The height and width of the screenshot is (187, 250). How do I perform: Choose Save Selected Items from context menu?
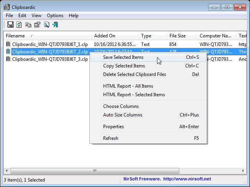click(x=123, y=57)
